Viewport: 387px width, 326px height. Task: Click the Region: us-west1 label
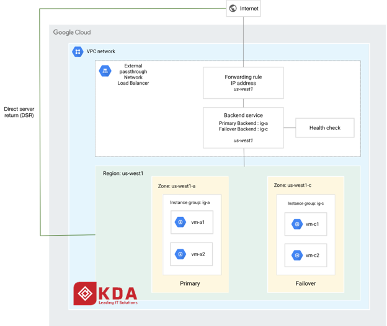[x=123, y=173]
